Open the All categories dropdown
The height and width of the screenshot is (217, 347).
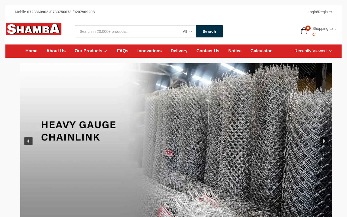pyautogui.click(x=188, y=31)
